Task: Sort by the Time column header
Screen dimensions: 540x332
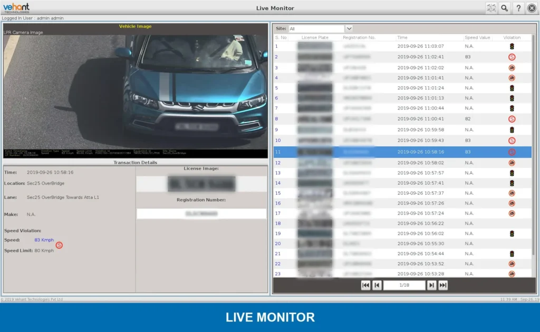Action: pos(402,38)
